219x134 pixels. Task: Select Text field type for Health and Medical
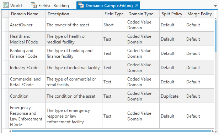click(x=114, y=39)
